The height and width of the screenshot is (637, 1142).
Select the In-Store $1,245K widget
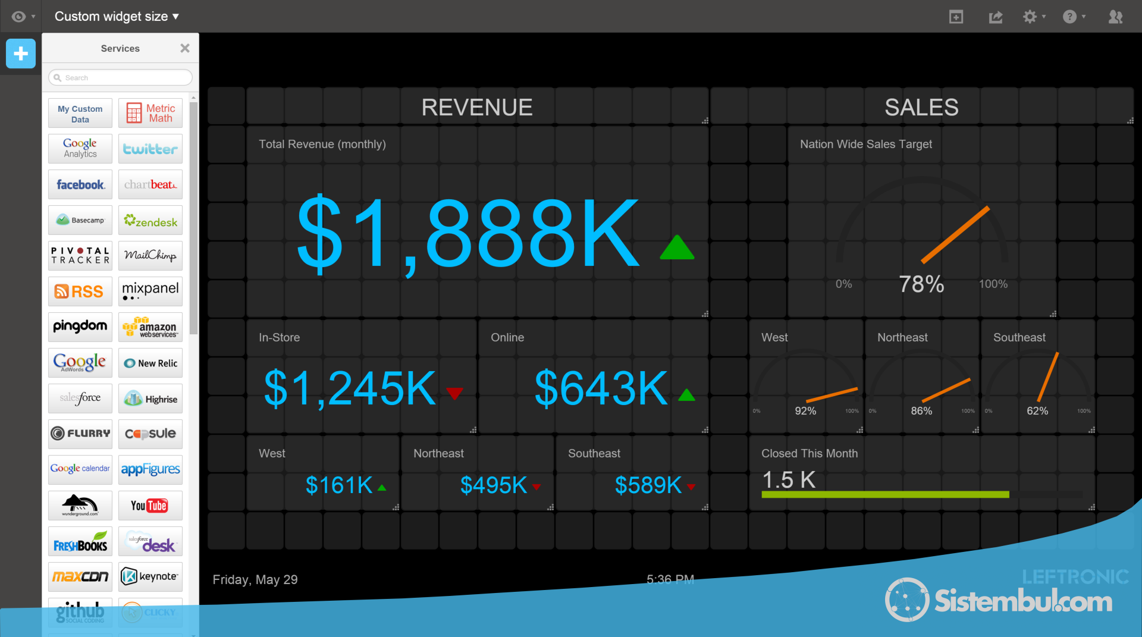point(361,376)
